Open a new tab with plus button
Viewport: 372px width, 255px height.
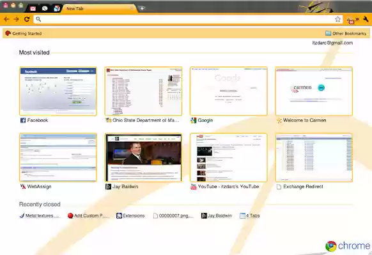pyautogui.click(x=142, y=8)
